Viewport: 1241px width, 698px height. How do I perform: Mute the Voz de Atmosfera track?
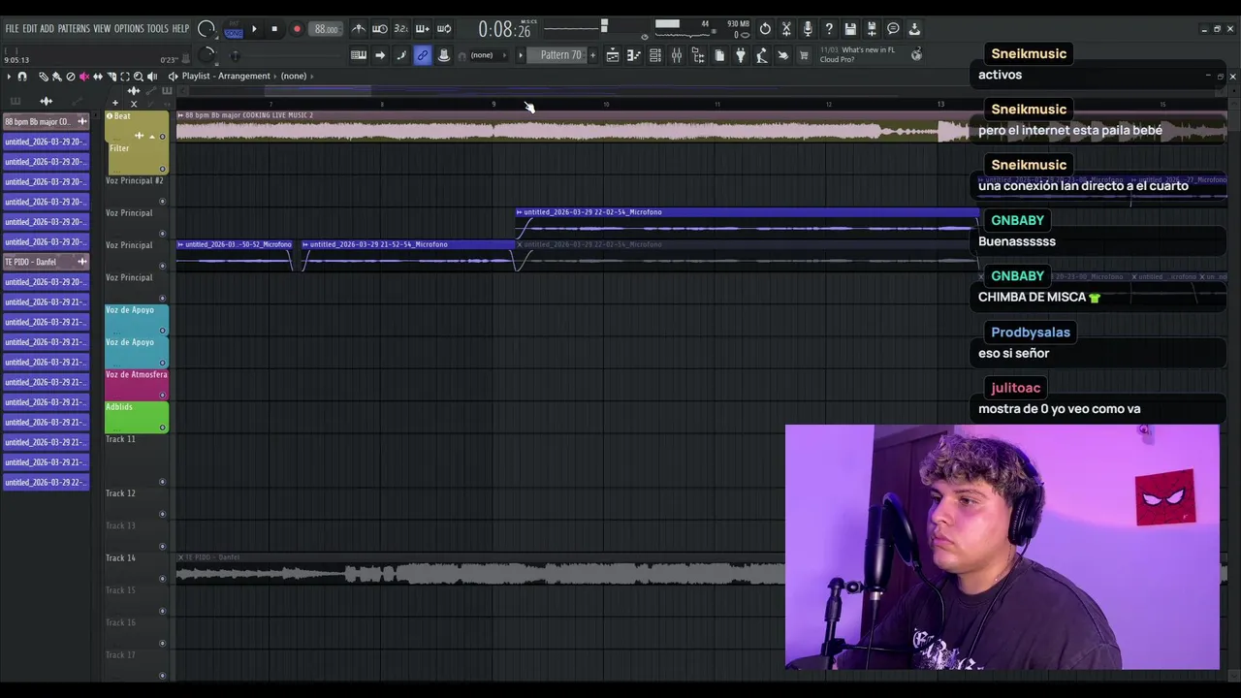162,396
